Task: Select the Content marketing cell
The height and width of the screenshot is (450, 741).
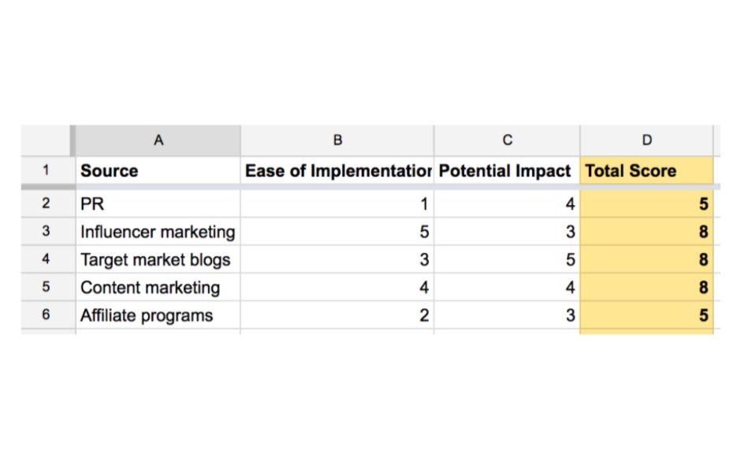Action: (x=158, y=288)
